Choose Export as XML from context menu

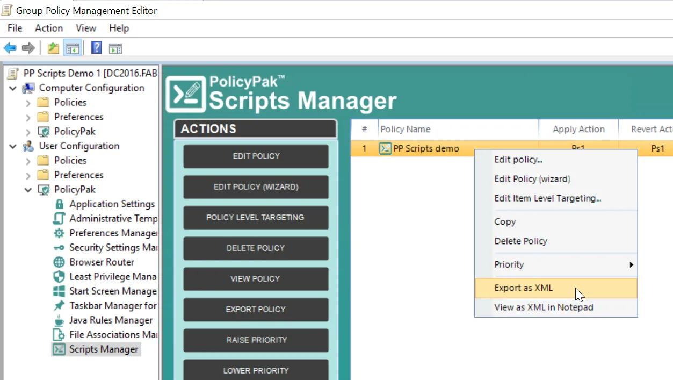556,288
